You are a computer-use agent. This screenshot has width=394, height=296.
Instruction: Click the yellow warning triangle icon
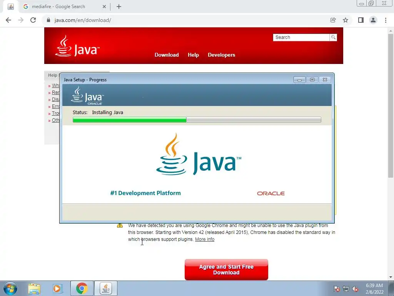120,225
